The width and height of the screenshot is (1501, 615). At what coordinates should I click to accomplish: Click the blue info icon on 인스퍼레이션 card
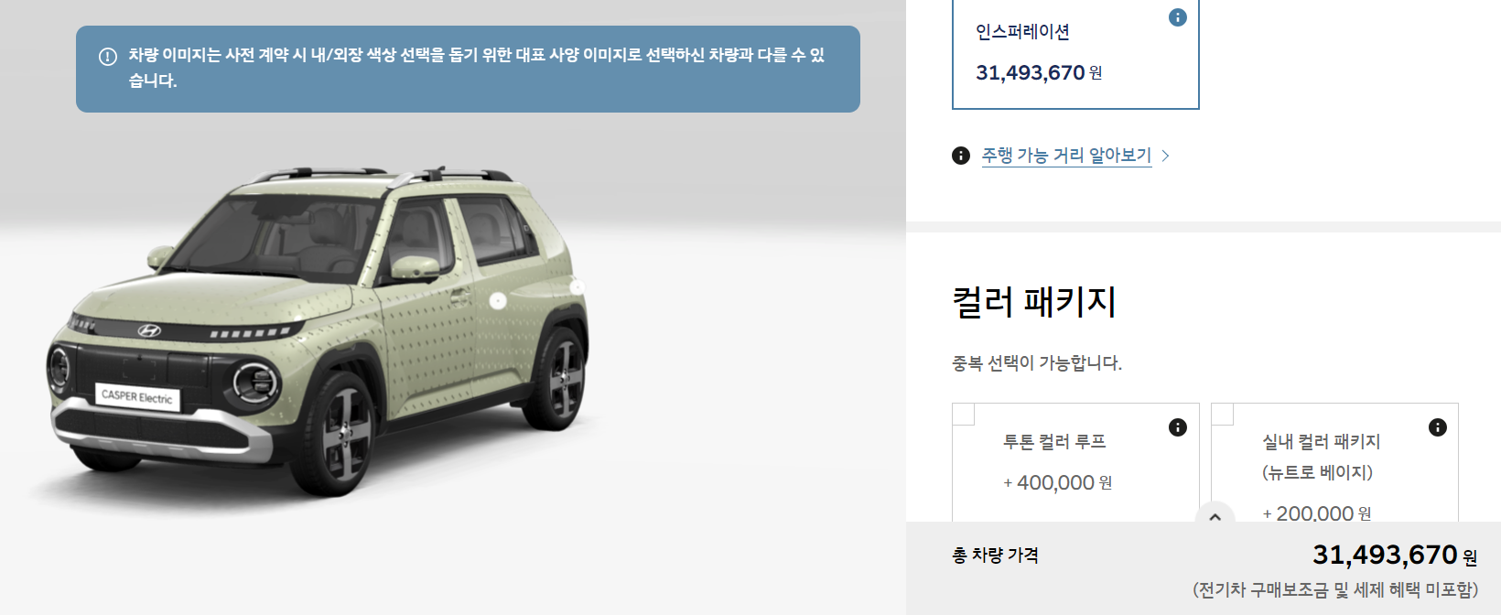[1178, 17]
